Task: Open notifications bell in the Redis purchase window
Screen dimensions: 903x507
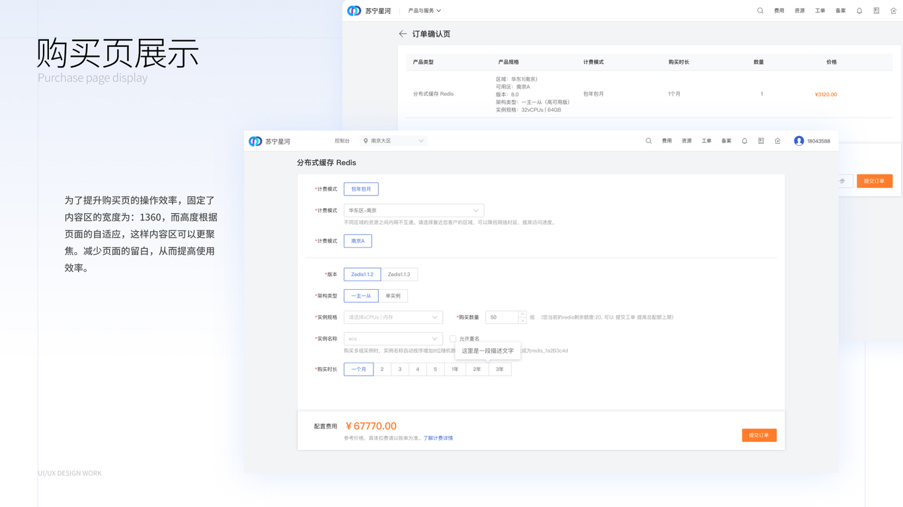Action: 744,141
